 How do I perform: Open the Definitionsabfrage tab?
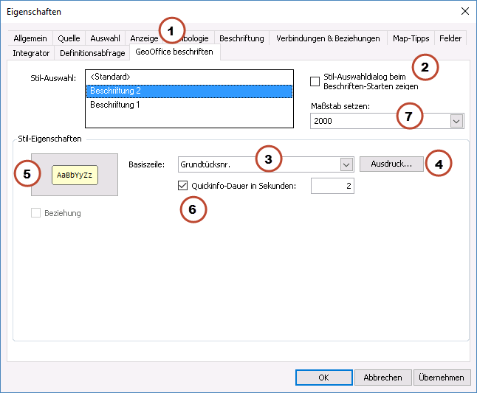tap(92, 53)
